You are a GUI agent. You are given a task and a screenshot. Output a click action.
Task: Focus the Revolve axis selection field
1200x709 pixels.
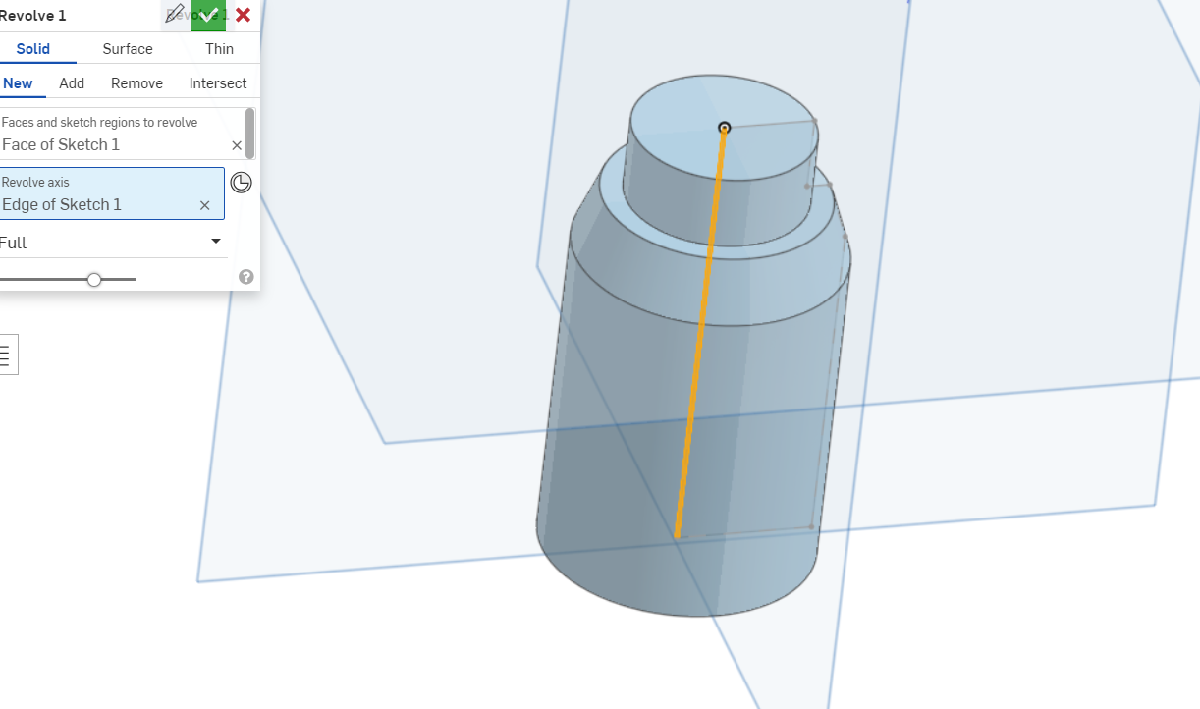pyautogui.click(x=111, y=193)
